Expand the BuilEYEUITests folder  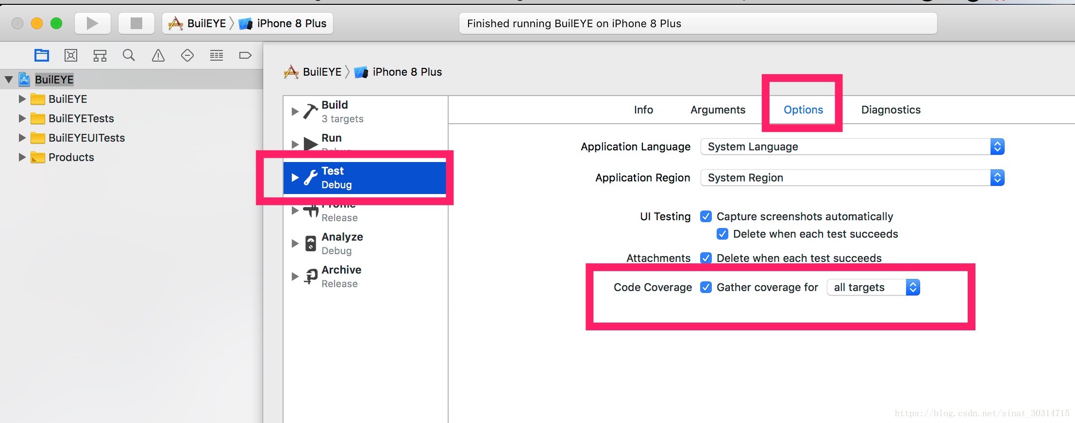click(x=22, y=138)
